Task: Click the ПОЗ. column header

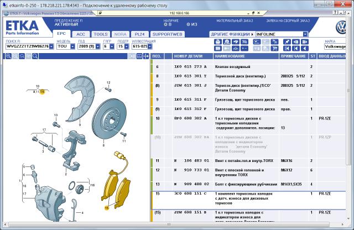Action: [x=157, y=56]
